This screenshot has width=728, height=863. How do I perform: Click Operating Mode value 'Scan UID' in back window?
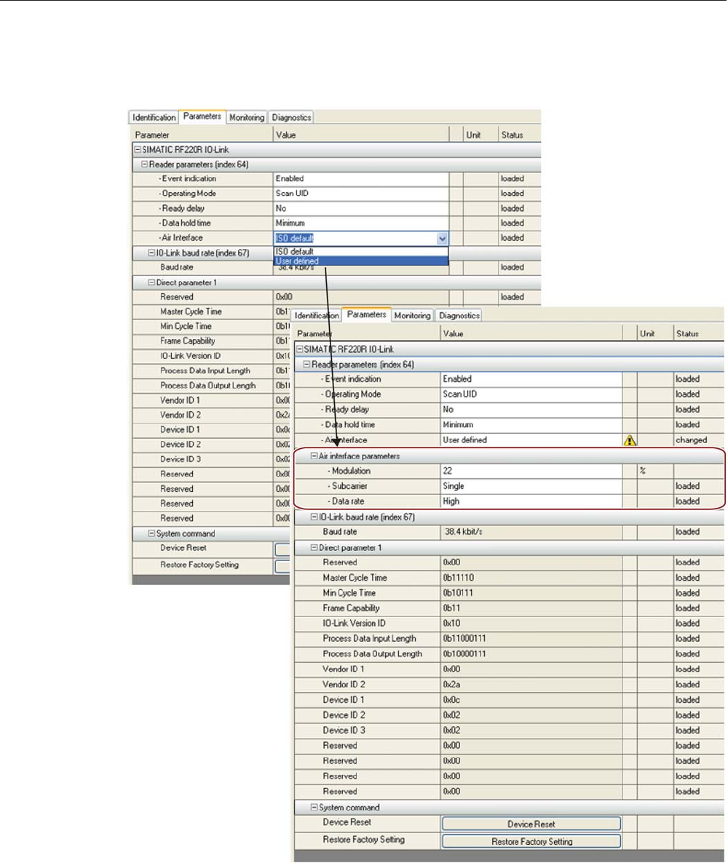[x=361, y=194]
